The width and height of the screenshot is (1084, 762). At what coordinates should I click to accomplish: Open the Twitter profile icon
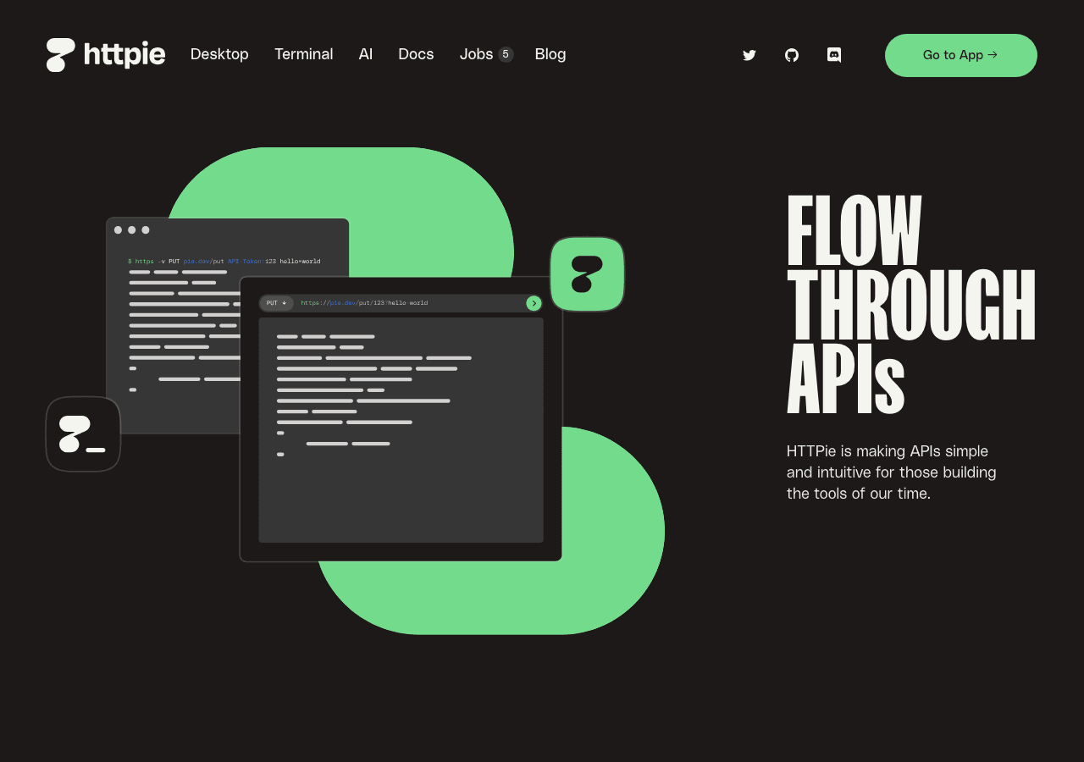click(749, 55)
